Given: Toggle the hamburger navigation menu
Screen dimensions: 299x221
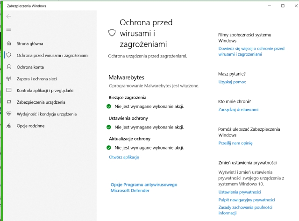Looking at the screenshot, I should [8, 29].
